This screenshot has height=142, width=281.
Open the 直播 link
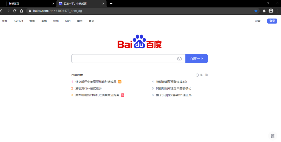44,21
